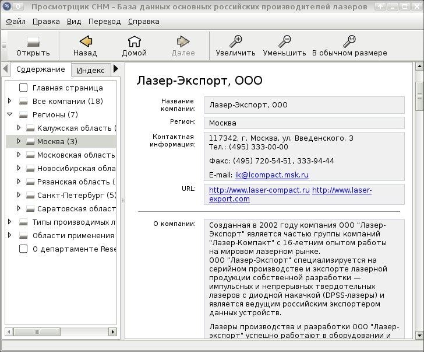Click the content pane scroll-up arrow

[x=419, y=66]
